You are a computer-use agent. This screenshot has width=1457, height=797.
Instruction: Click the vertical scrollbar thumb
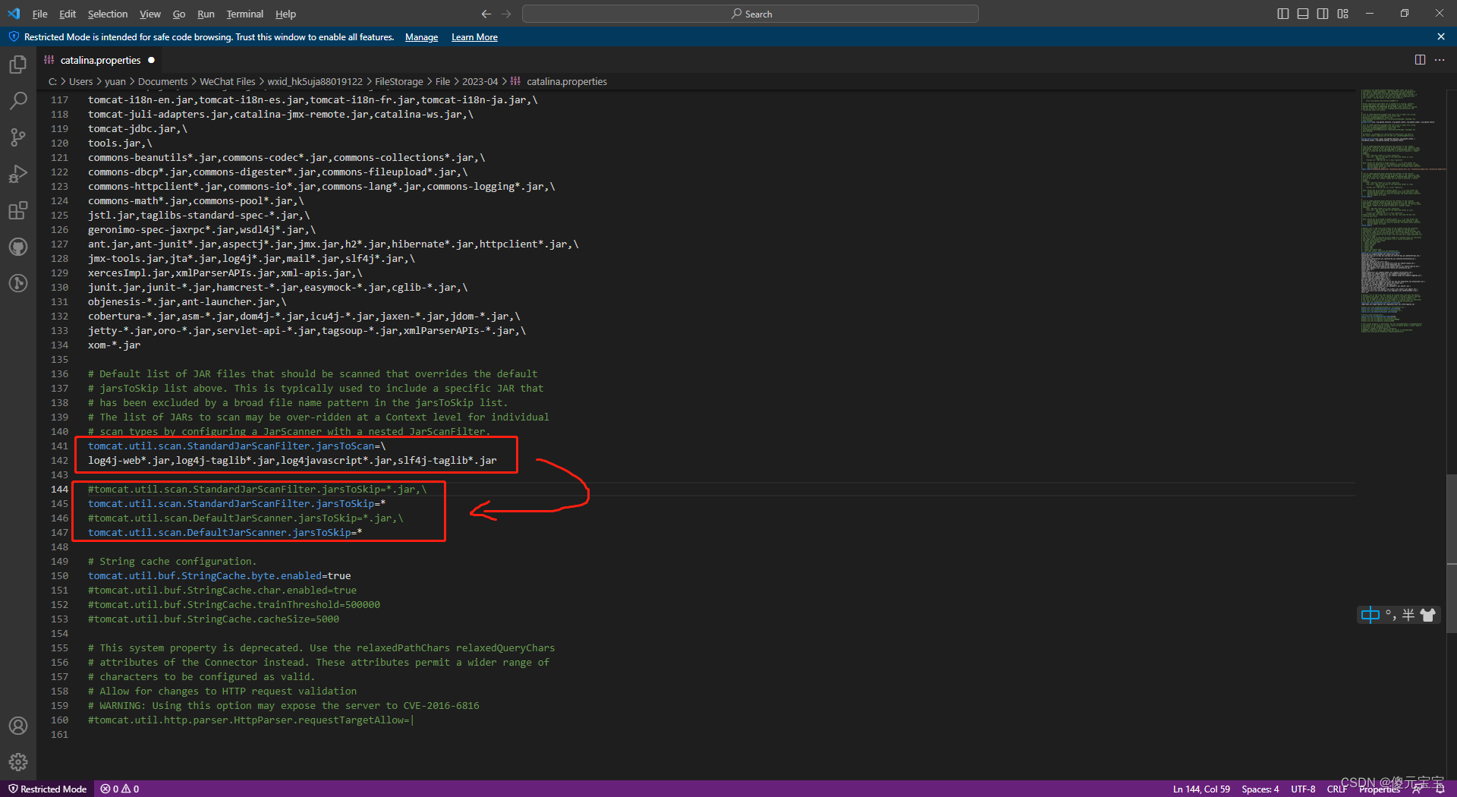[1452, 554]
